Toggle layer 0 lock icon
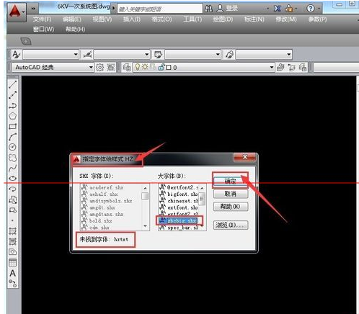The width and height of the screenshot is (359, 314). (x=161, y=67)
